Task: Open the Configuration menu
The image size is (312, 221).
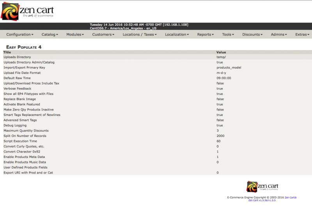Action: [20, 35]
